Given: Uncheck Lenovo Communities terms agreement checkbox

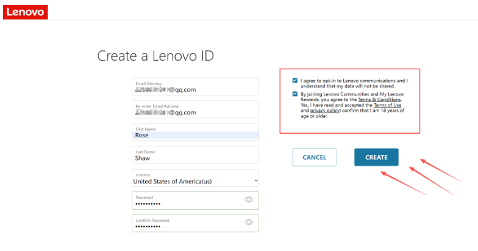Looking at the screenshot, I should pos(295,94).
